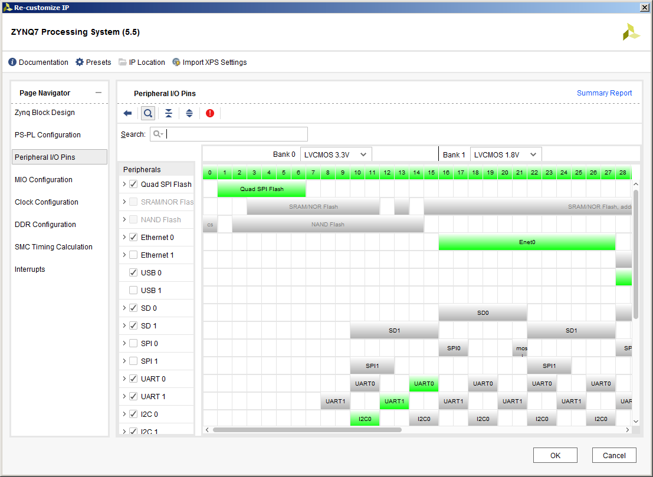Uncheck UART 1 checkbox
Image resolution: width=653 pixels, height=477 pixels.
pyautogui.click(x=133, y=396)
